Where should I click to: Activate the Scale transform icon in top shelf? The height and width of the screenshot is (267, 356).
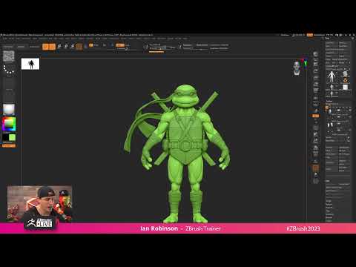tap(66, 46)
